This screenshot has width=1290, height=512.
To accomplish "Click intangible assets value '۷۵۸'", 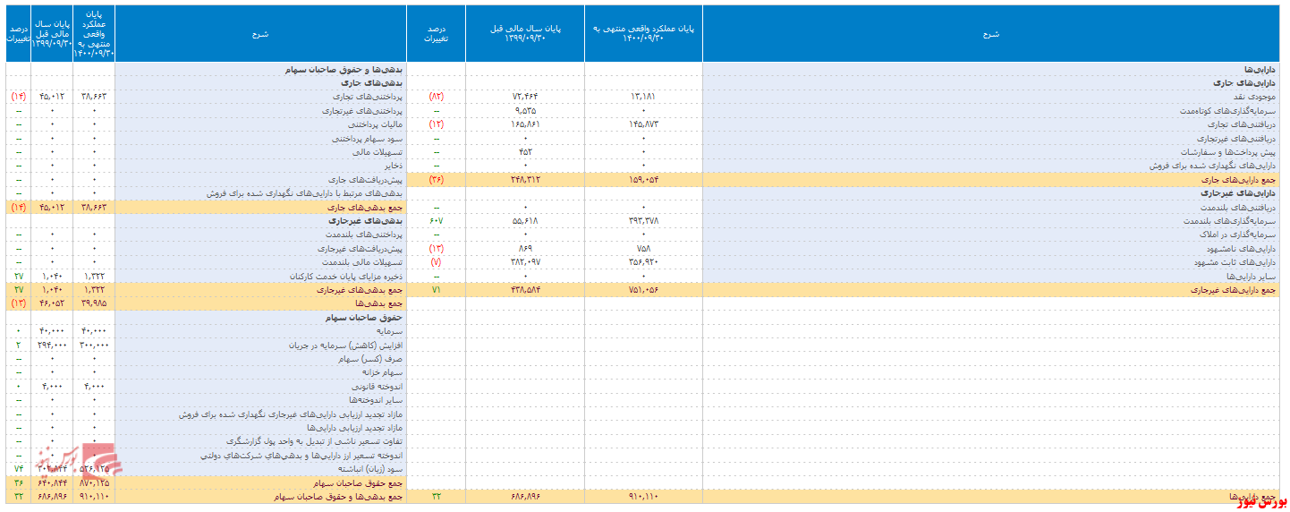I will pos(643,248).
